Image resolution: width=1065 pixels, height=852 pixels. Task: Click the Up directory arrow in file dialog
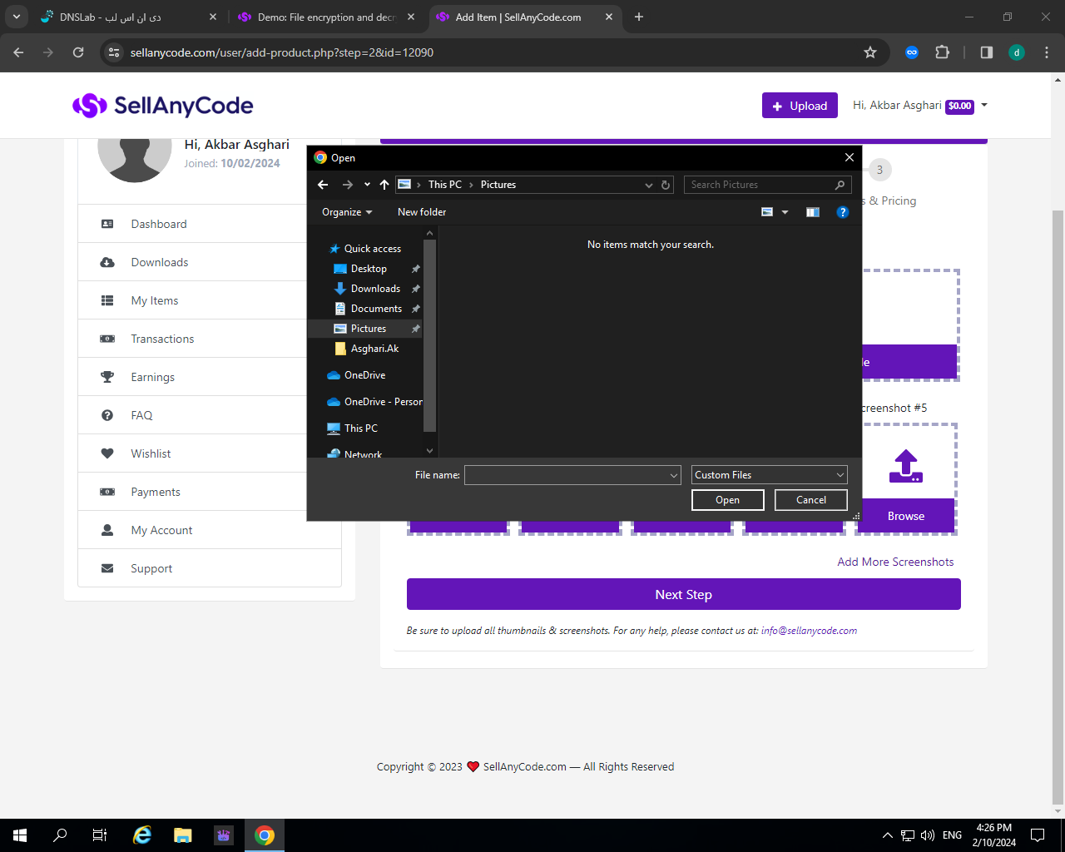384,185
